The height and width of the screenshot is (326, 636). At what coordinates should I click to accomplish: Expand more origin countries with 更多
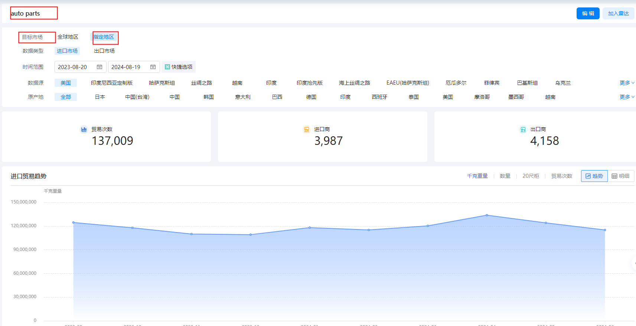pos(626,97)
